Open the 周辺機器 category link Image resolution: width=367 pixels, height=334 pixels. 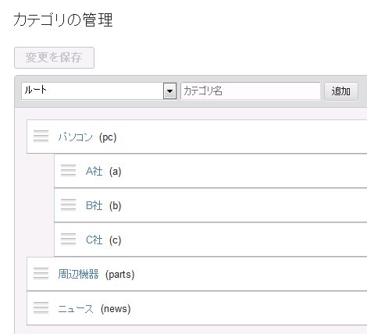pyautogui.click(x=78, y=274)
